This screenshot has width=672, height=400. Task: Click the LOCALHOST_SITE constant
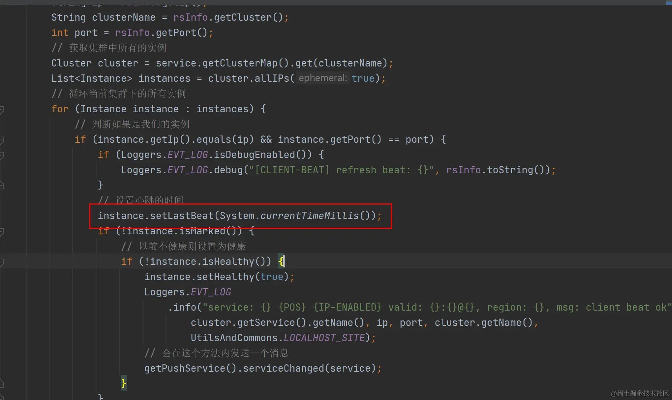324,338
